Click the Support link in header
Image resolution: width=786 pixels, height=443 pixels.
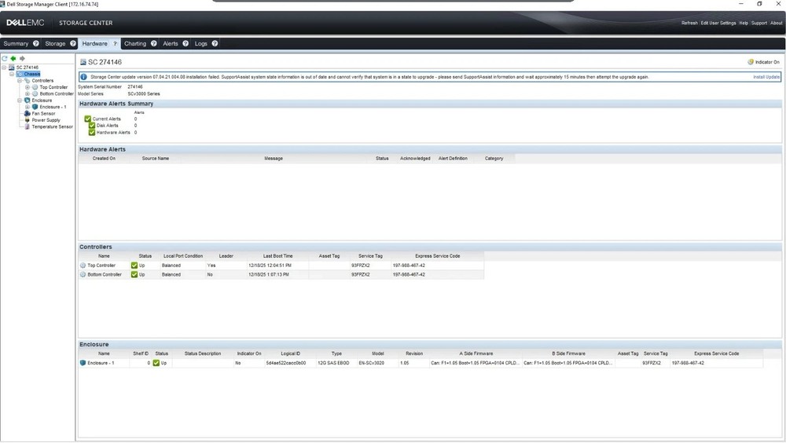[759, 23]
